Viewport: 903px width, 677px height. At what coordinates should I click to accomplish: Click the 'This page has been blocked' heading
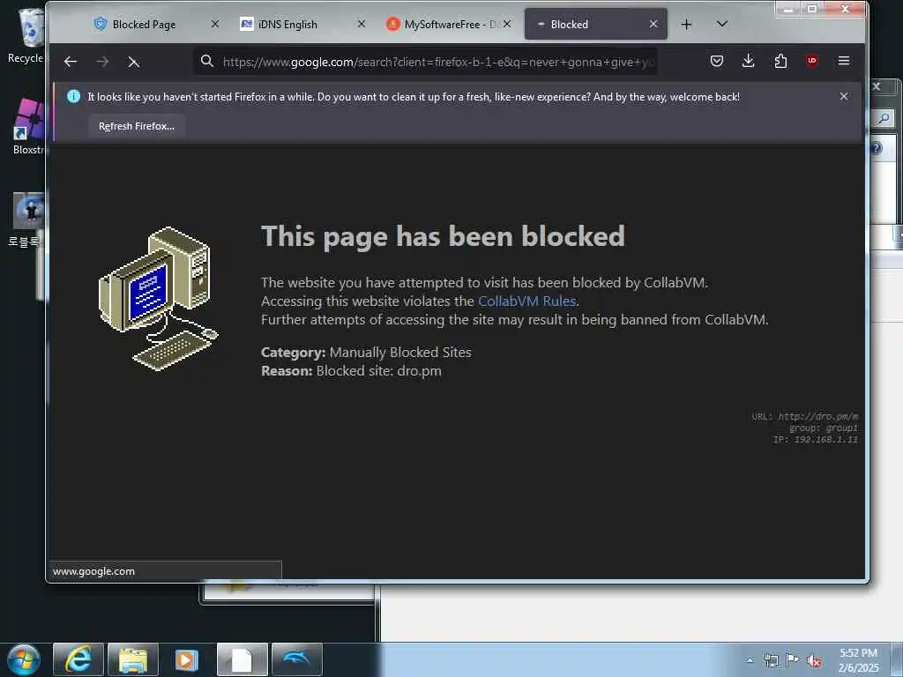pos(443,236)
